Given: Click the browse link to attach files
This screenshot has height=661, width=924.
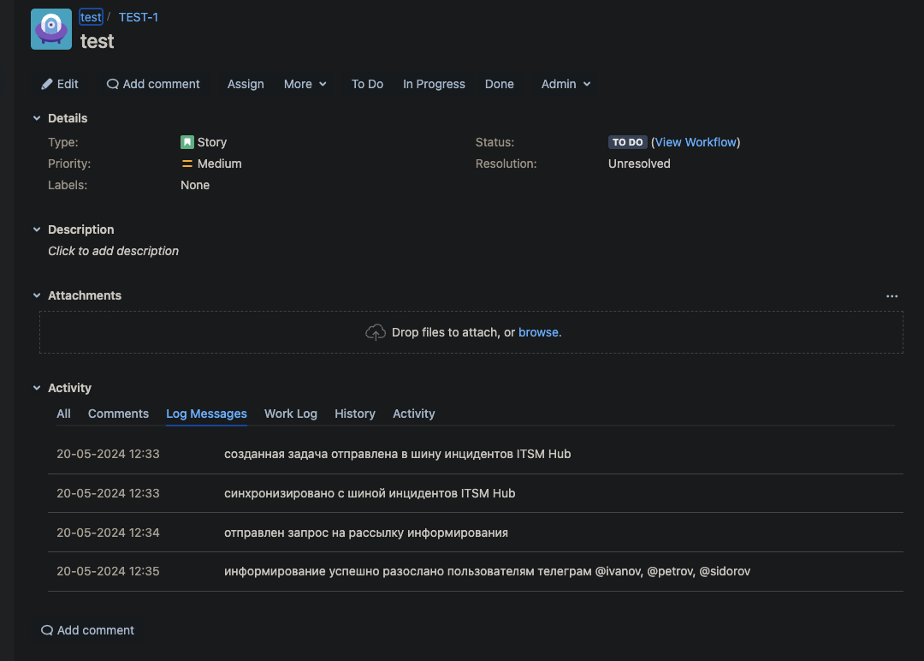Looking at the screenshot, I should click(539, 332).
